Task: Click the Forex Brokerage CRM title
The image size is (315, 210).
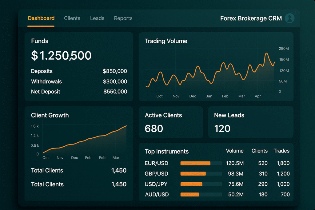Action: click(251, 18)
